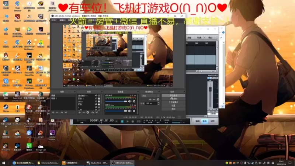Image resolution: width=295 pixels, height=166 pixels.
Task: Toggle lock of first source row
Action: click(x=99, y=96)
